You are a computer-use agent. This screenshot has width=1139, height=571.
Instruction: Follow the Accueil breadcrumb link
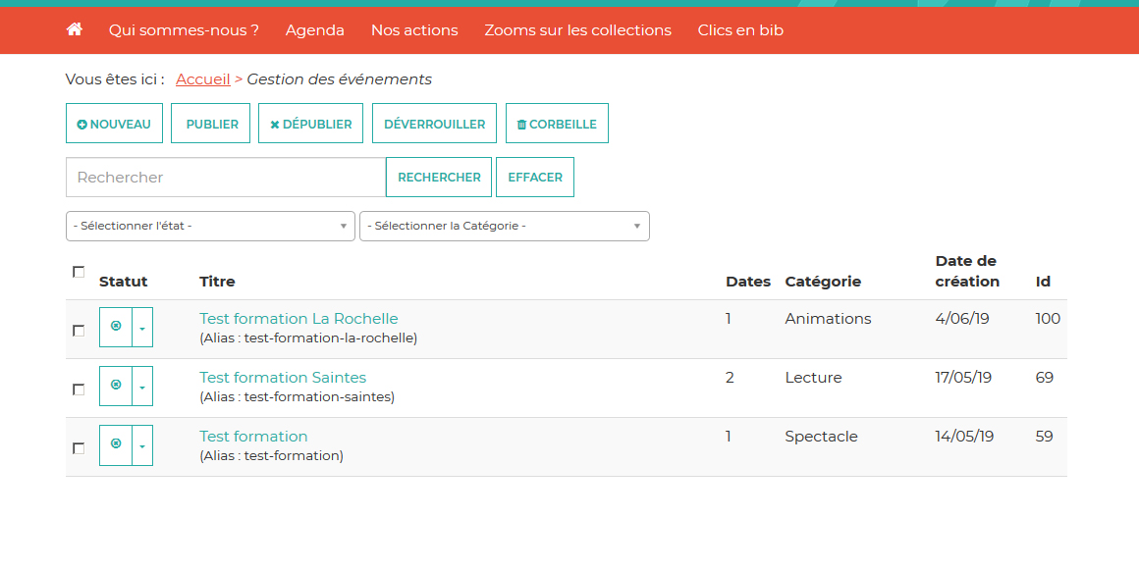click(203, 79)
